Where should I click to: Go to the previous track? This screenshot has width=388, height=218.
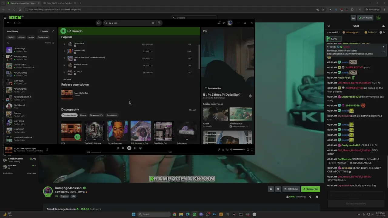[x=123, y=148]
